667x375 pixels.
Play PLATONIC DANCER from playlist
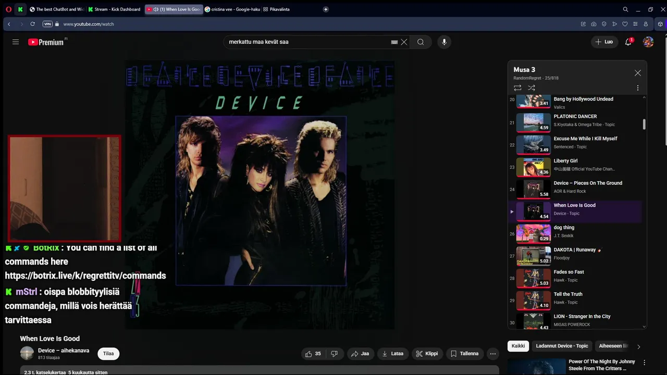point(575,123)
